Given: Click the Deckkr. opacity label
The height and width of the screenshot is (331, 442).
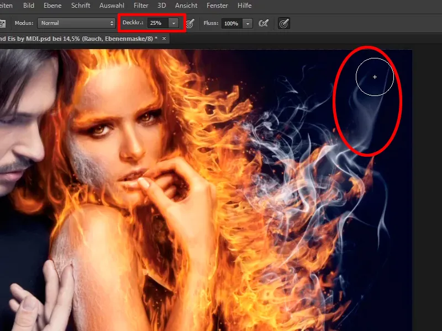Looking at the screenshot, I should [133, 23].
